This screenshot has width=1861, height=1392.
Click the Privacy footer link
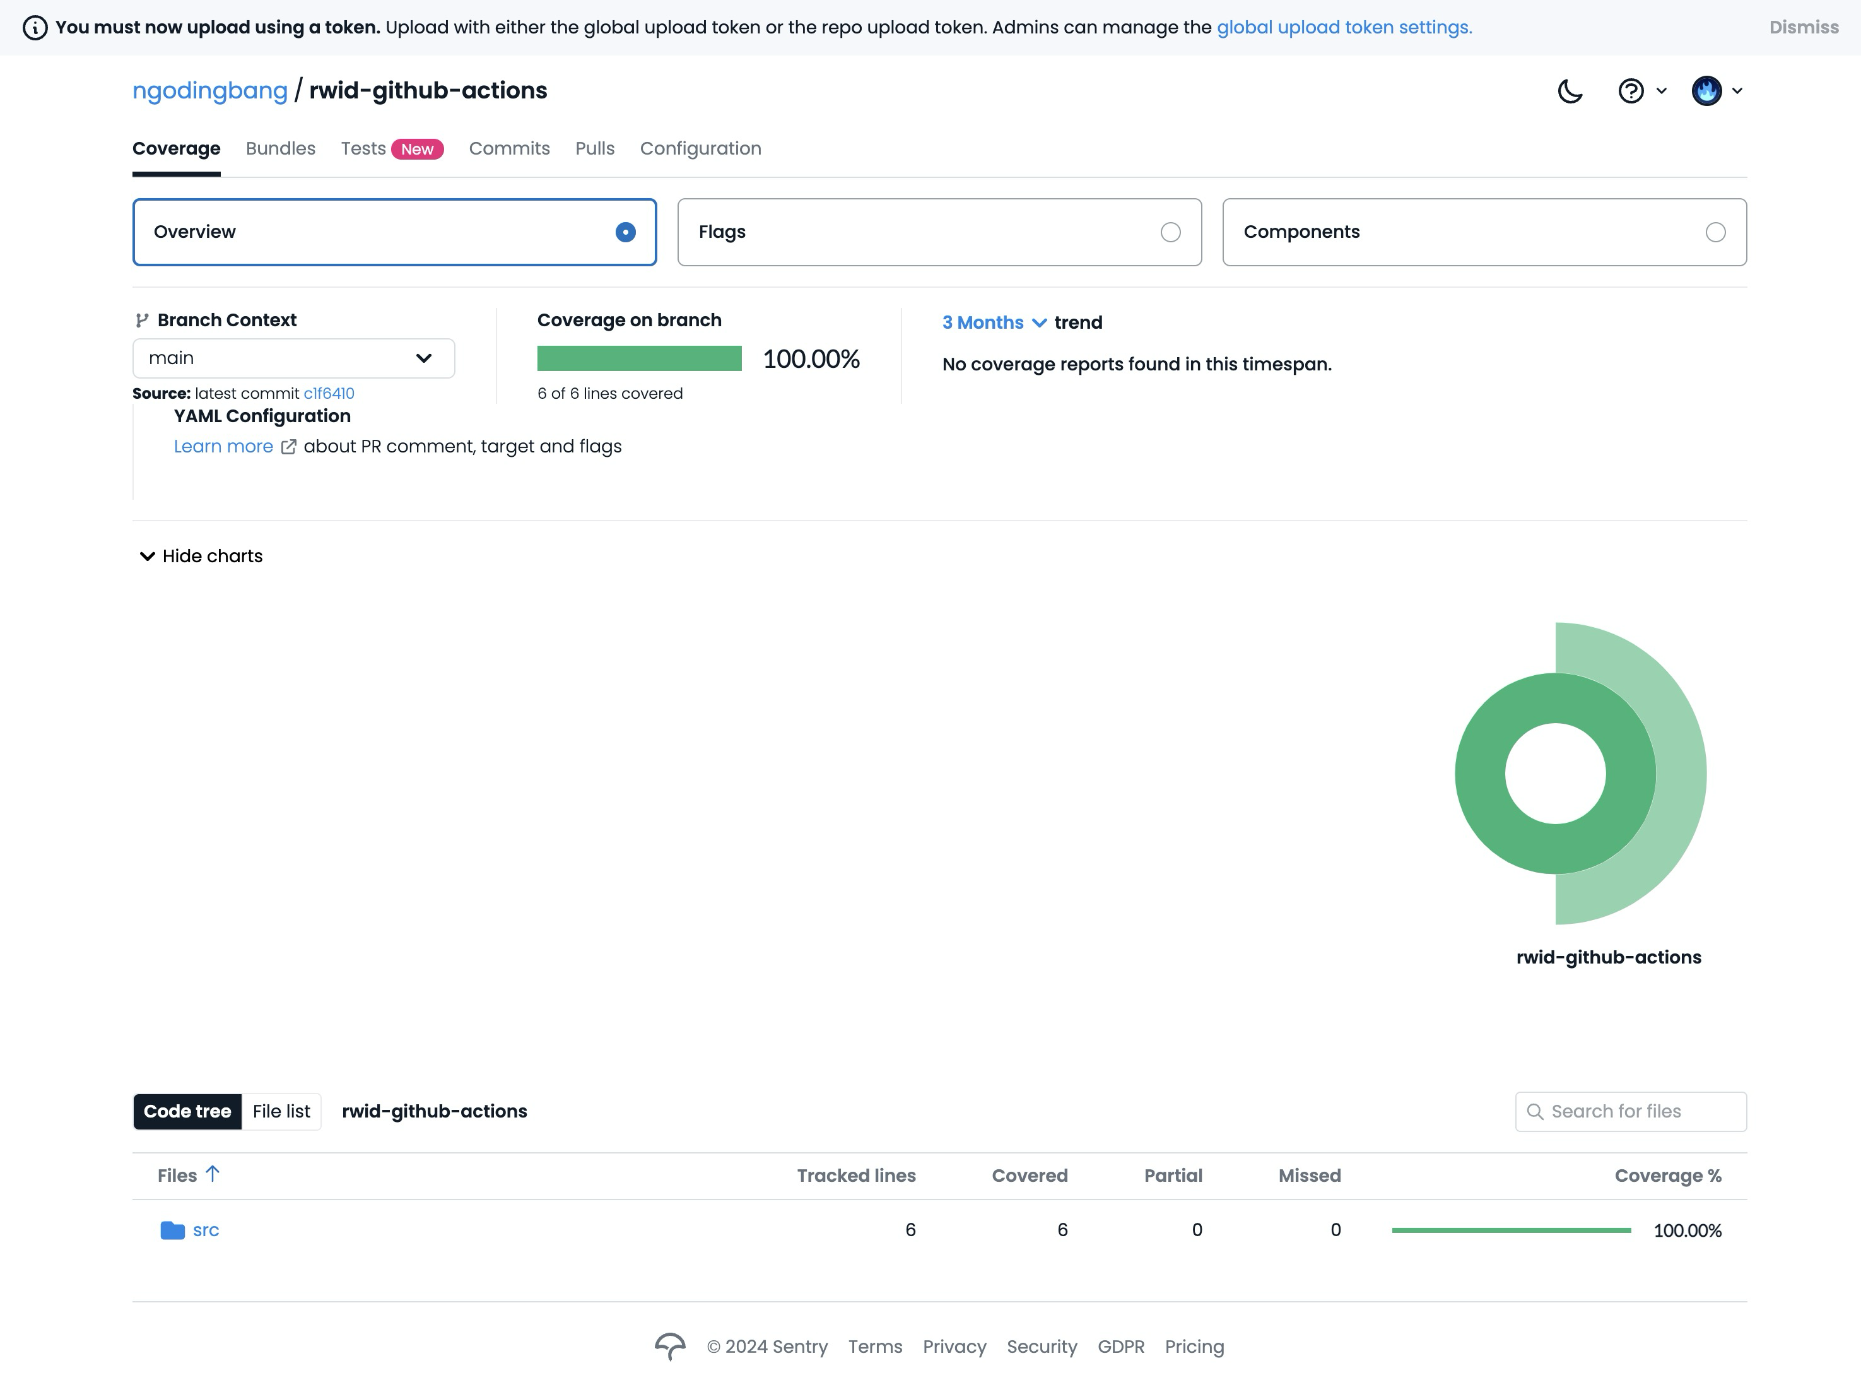[955, 1347]
